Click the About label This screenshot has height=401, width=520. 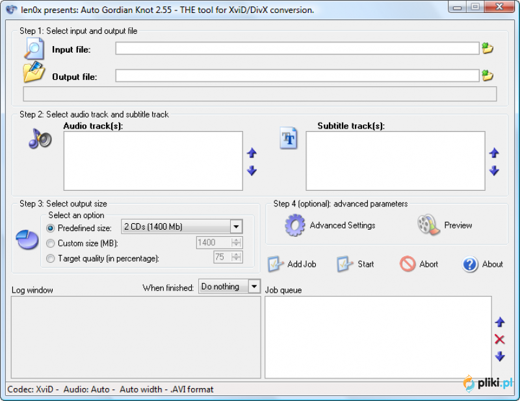click(493, 264)
